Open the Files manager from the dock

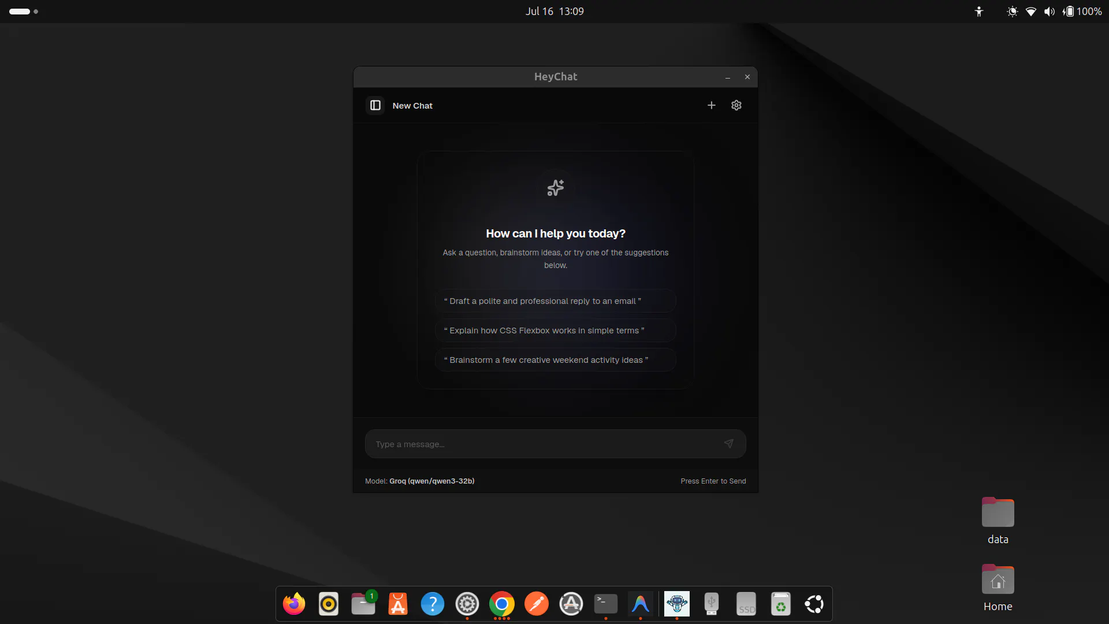363,604
